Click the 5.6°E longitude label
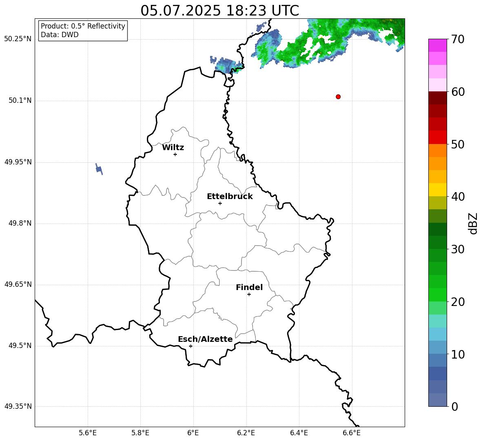Viewport: 483px width, 441px height. (88, 433)
